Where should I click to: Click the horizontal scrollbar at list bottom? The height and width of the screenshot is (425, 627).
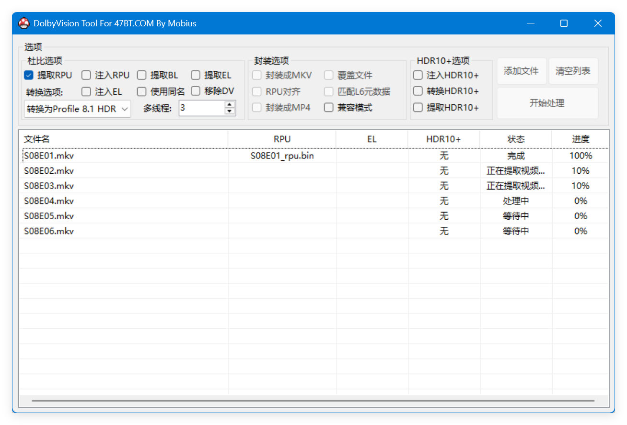pos(313,401)
